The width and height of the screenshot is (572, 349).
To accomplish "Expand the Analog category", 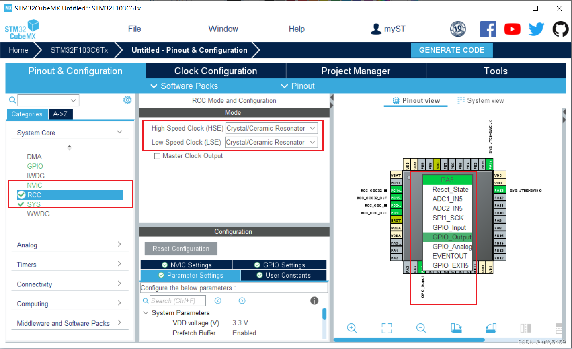I will (119, 244).
